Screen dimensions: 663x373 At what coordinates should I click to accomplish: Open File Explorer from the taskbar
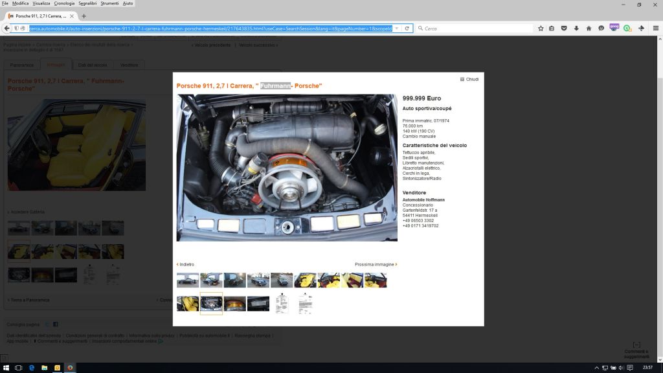coord(45,368)
